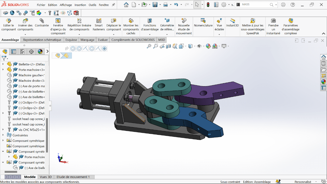Click the MASS command search field
The width and height of the screenshot is (327, 184).
[x=255, y=5]
